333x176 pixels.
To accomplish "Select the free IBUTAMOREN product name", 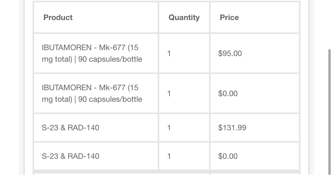I will (67, 88).
